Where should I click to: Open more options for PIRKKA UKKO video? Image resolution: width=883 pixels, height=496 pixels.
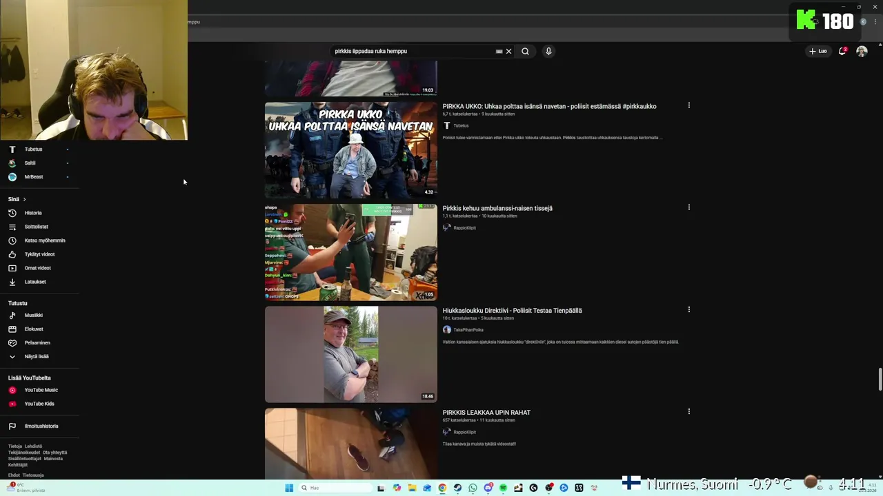pyautogui.click(x=688, y=105)
